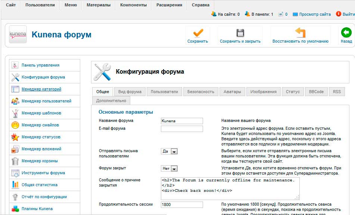Click the Менеджер категорий sidebar icon

click(x=15, y=89)
